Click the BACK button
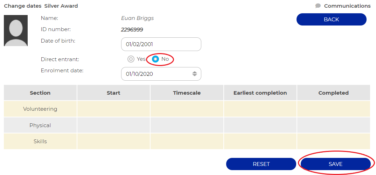Image resolution: width=376 pixels, height=175 pixels. tap(332, 20)
